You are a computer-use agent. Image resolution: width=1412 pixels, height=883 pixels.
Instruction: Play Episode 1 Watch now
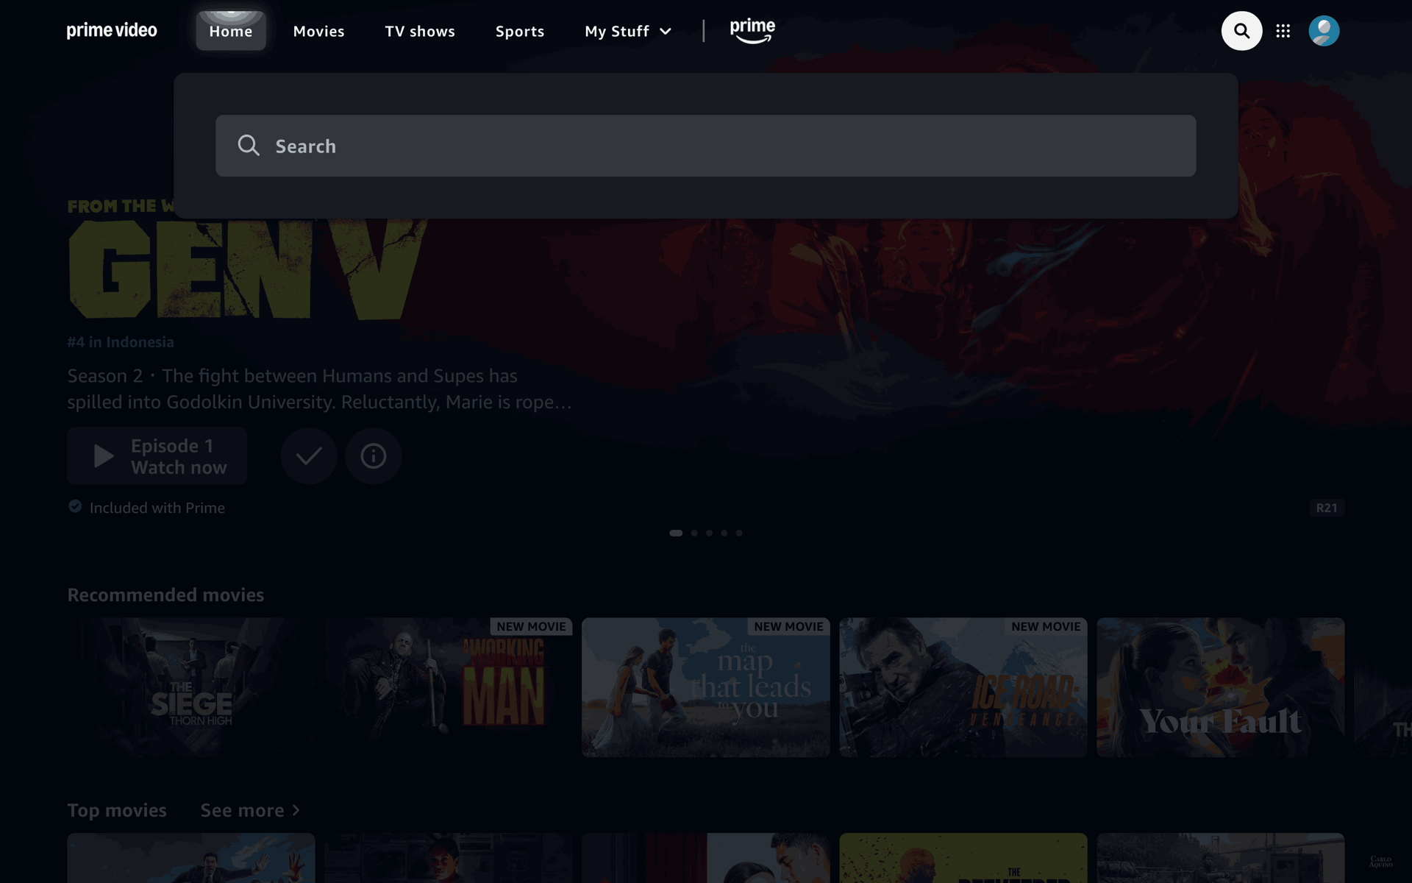[x=157, y=456]
